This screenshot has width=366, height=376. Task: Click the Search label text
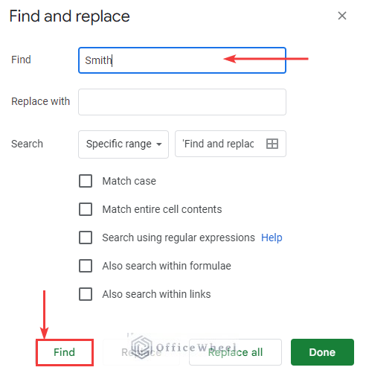[x=27, y=144]
